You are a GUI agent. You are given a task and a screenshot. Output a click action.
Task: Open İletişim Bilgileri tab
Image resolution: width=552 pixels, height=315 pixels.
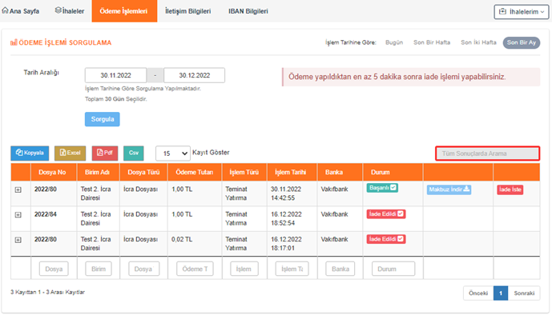tap(188, 11)
